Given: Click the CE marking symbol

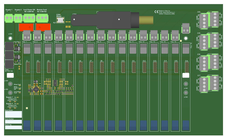Looking at the screenshot, I should click(156, 12).
